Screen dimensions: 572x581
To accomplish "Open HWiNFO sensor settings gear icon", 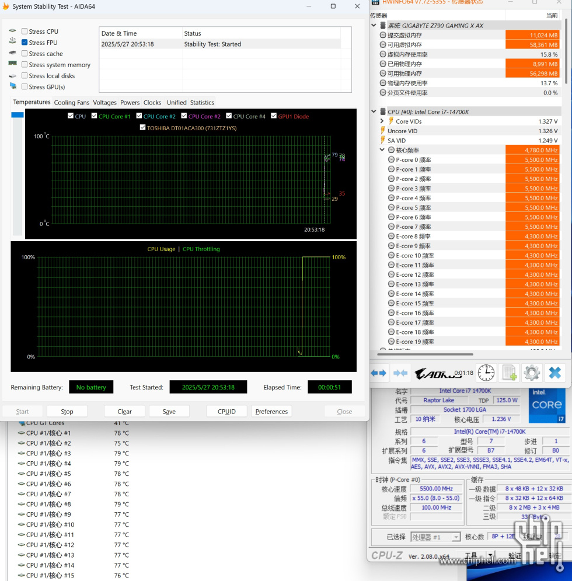I will [x=532, y=373].
